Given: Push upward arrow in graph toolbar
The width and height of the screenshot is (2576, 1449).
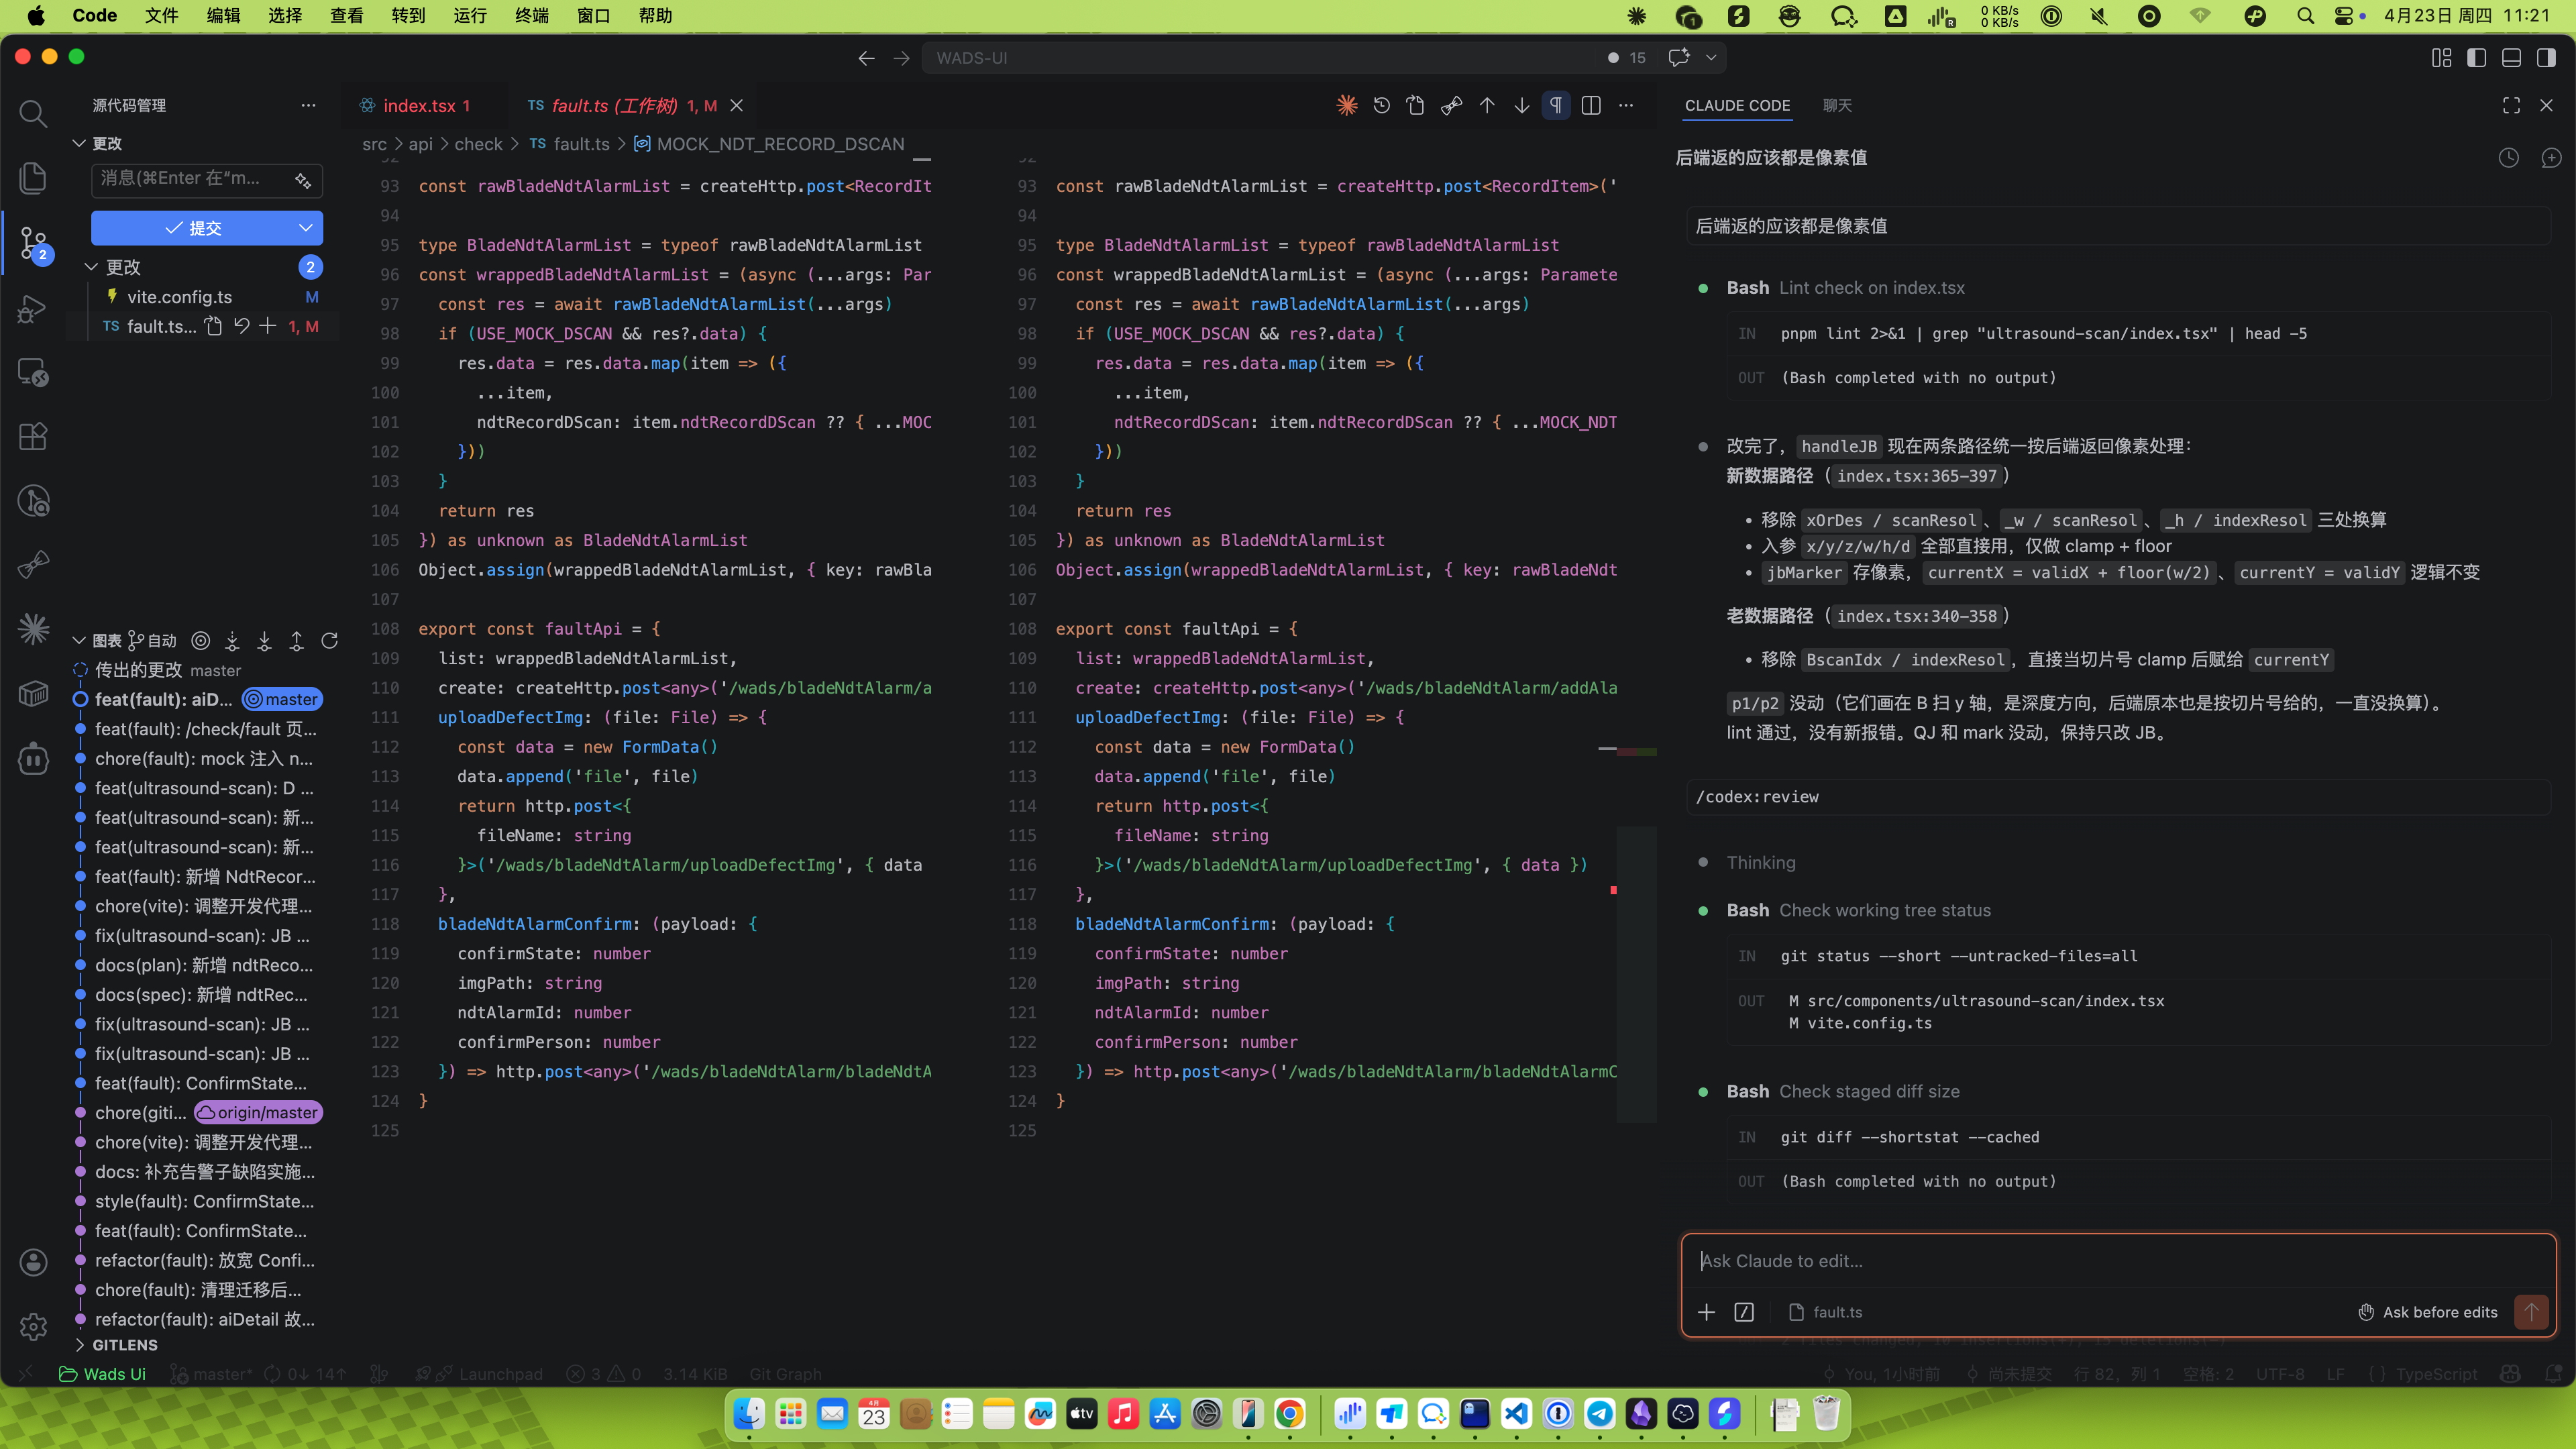Looking at the screenshot, I should [x=297, y=640].
